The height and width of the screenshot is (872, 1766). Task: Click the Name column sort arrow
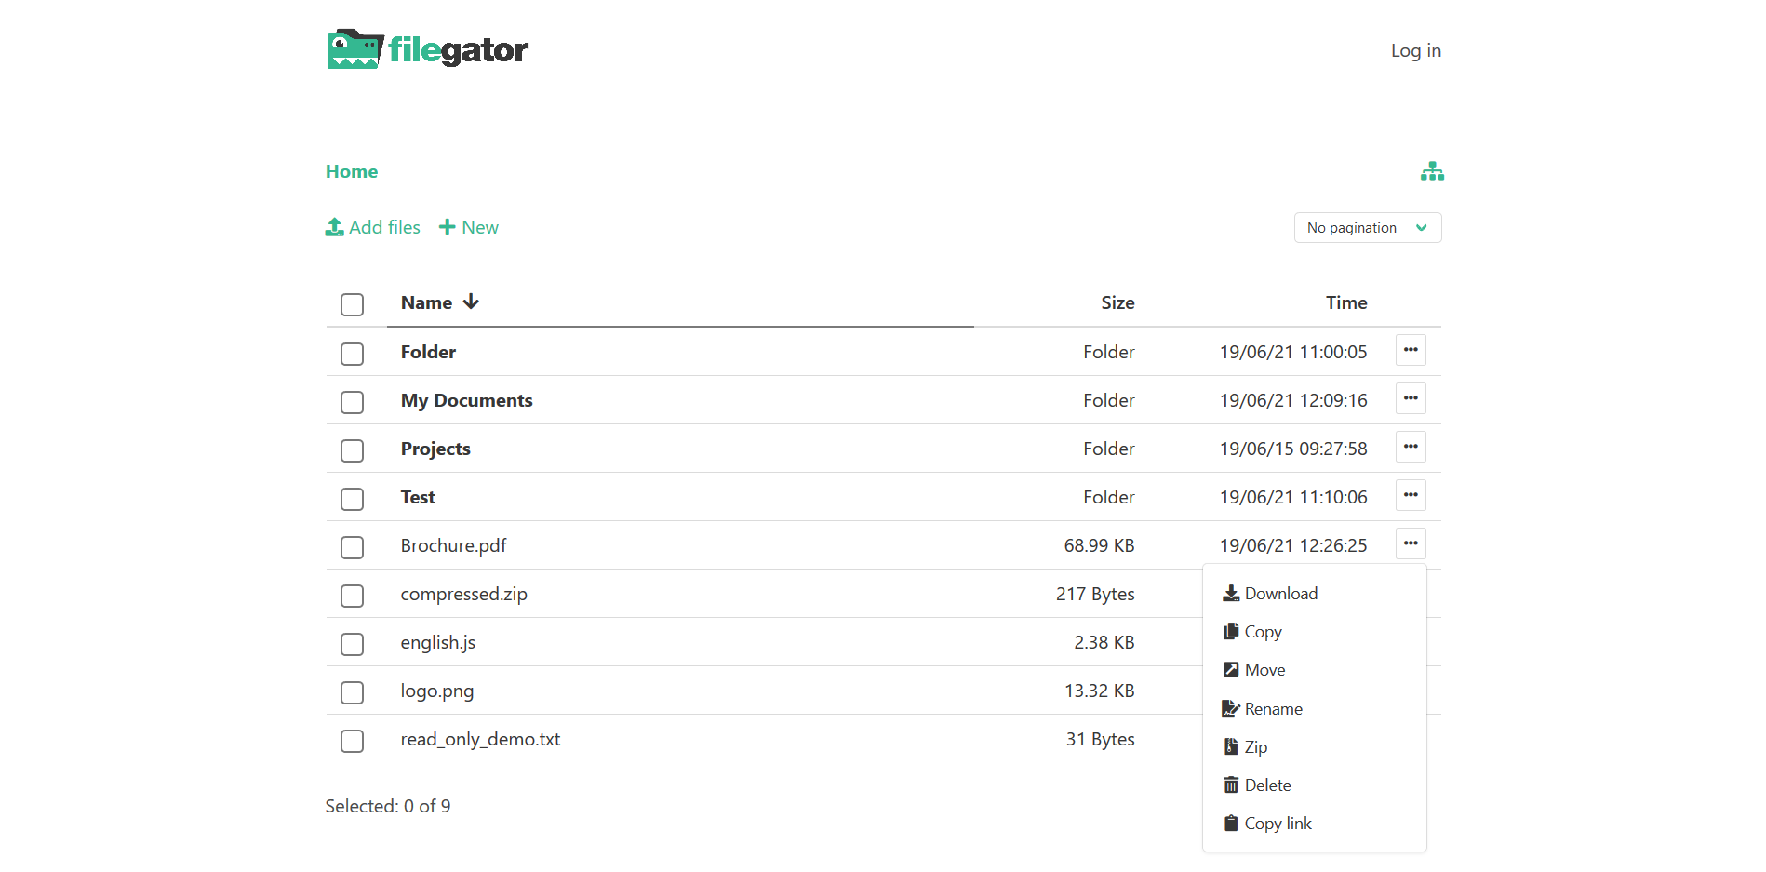pos(471,302)
